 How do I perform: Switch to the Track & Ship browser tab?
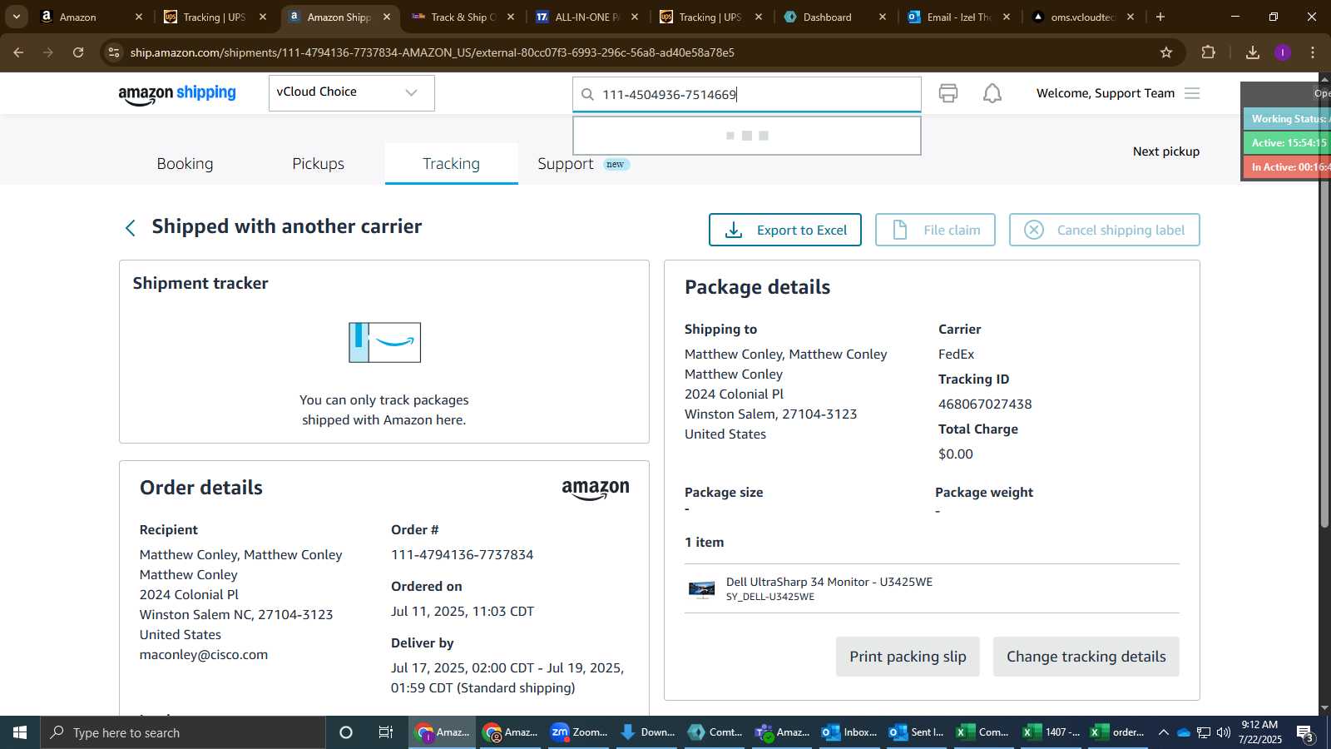click(463, 17)
